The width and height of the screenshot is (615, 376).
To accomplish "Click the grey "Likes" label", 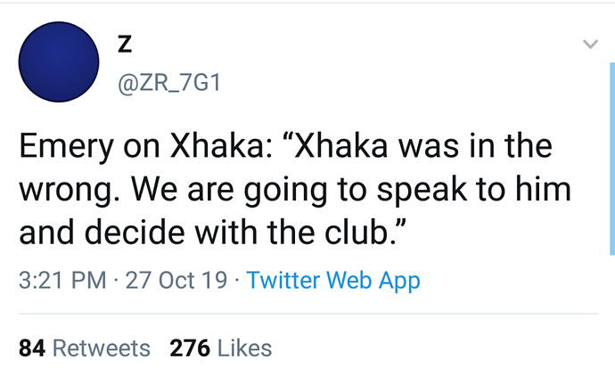I will pyautogui.click(x=245, y=348).
